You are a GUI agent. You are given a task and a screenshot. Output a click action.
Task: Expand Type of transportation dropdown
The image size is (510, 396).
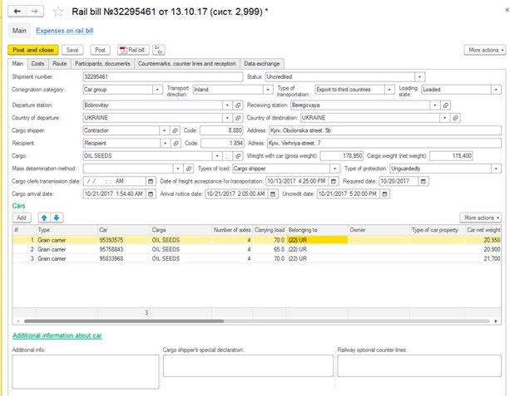(389, 90)
